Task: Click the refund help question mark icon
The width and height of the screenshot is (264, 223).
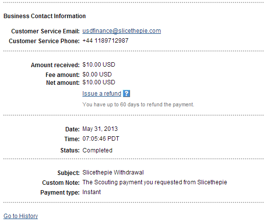Action: (x=127, y=94)
